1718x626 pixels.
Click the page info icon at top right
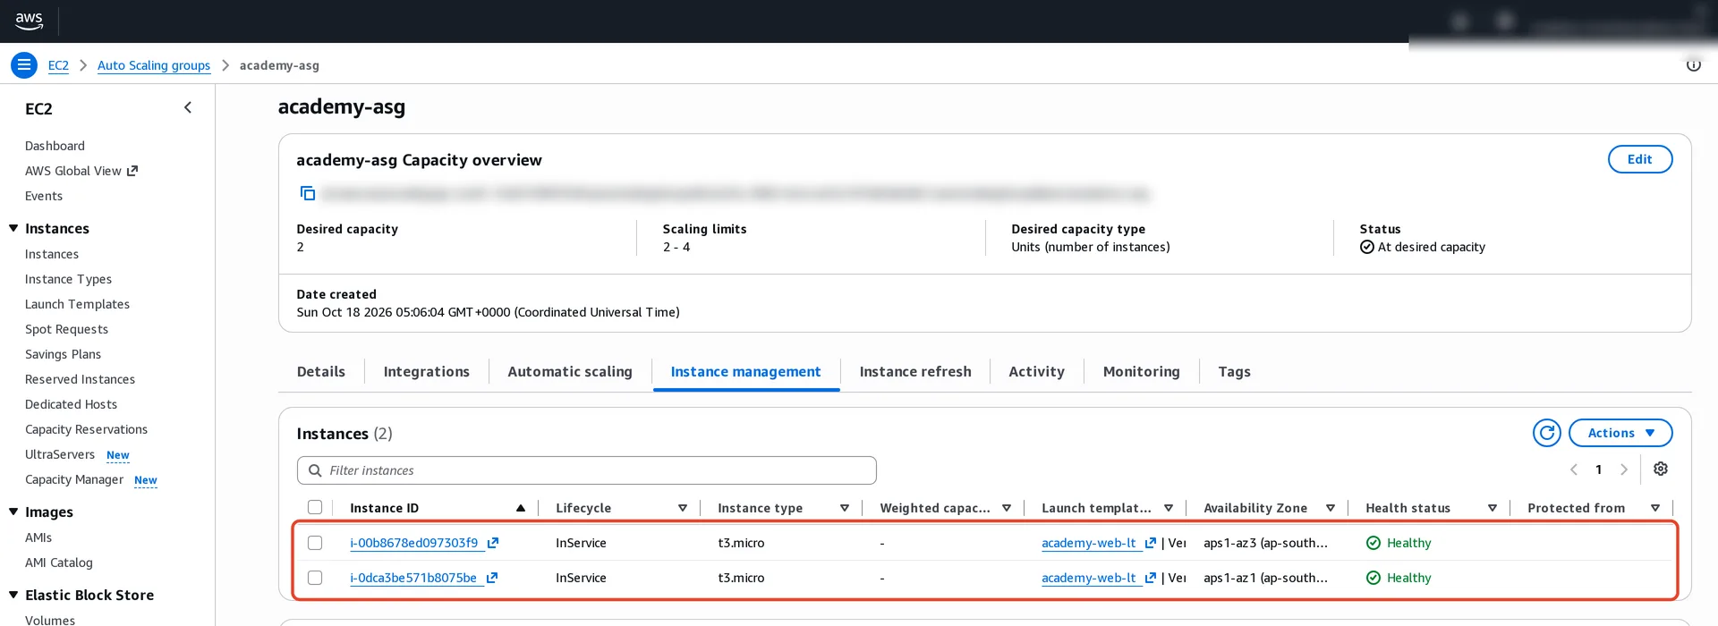pos(1693,65)
